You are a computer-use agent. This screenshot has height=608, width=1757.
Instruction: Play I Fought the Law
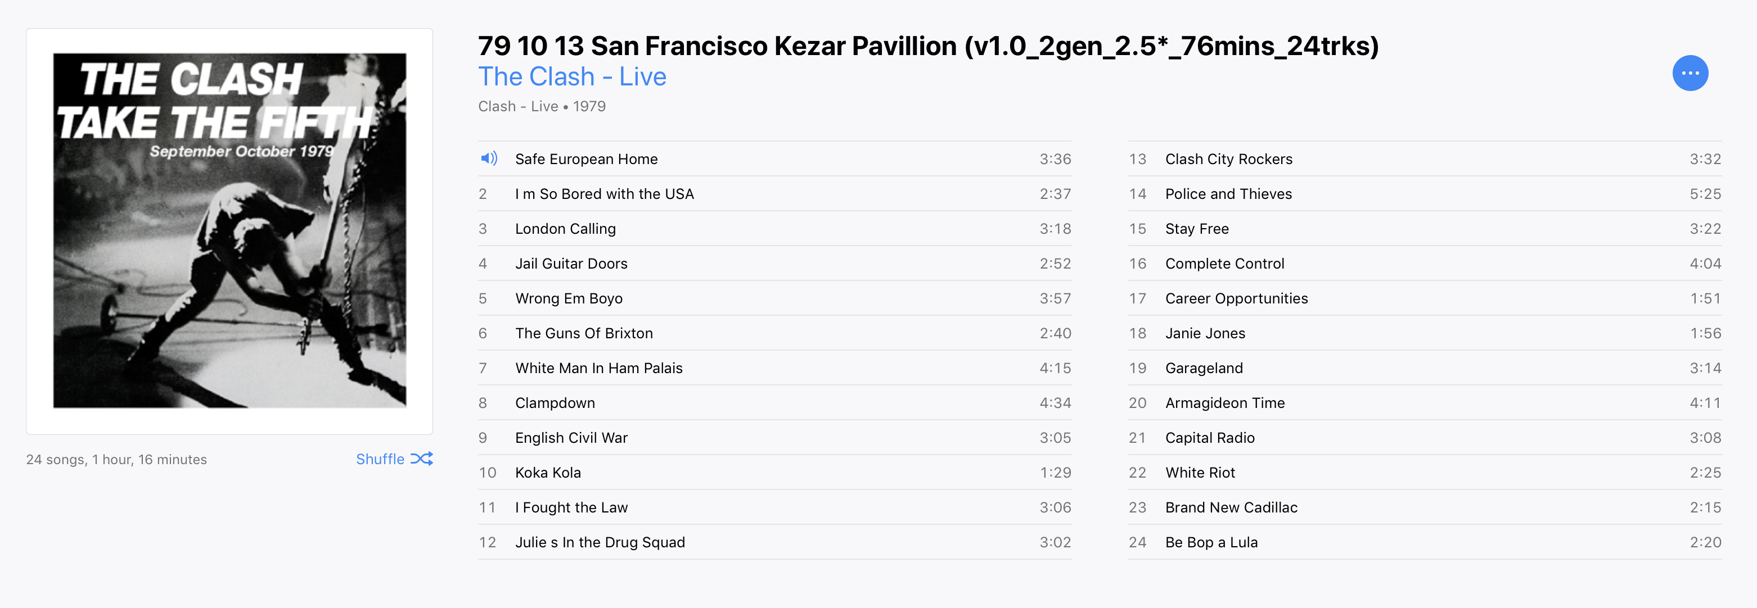(774, 506)
